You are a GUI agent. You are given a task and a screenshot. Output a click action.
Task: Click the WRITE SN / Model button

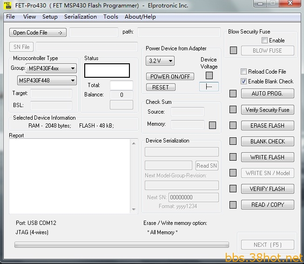pyautogui.click(x=268, y=173)
